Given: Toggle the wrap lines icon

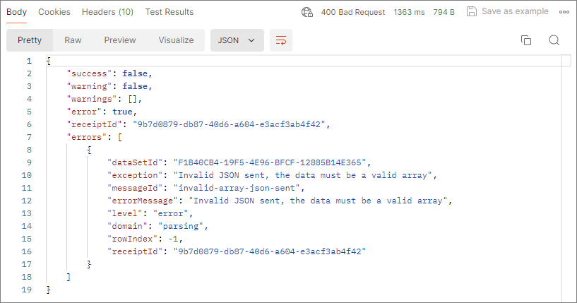Looking at the screenshot, I should [280, 40].
